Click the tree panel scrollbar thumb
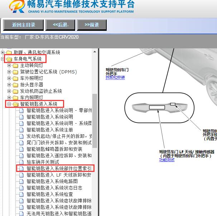217x216 pixels. (95, 121)
